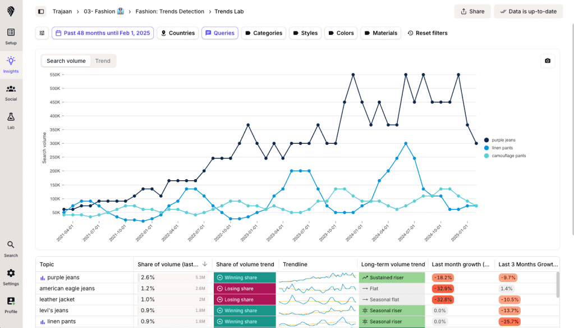Switch to Search volume tab
Viewport: 574px width, 328px height.
tap(66, 61)
